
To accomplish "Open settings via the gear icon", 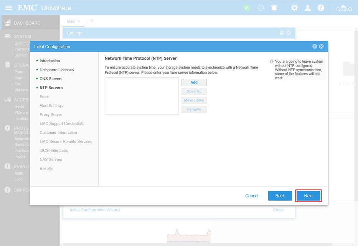I will pos(294,8).
